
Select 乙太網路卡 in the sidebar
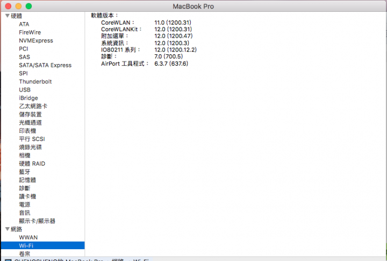tap(33, 106)
